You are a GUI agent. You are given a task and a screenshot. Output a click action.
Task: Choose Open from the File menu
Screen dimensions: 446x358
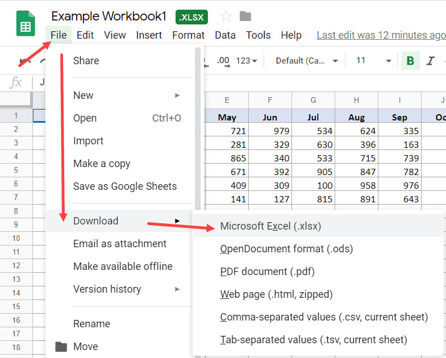coord(120,118)
